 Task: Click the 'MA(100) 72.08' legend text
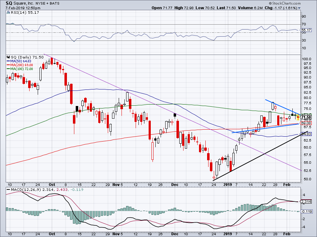click(21, 69)
